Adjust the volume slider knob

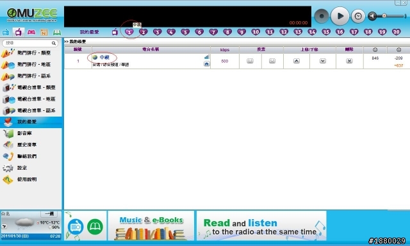pyautogui.click(x=384, y=16)
